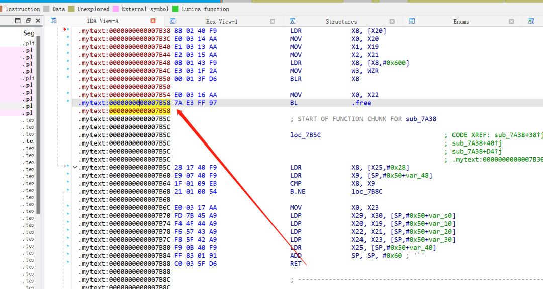Click the loc_7B8C branch target operand
The width and height of the screenshot is (543, 289).
(367, 192)
